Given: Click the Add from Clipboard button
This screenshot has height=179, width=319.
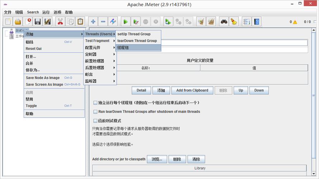Looking at the screenshot, I should point(192,90).
